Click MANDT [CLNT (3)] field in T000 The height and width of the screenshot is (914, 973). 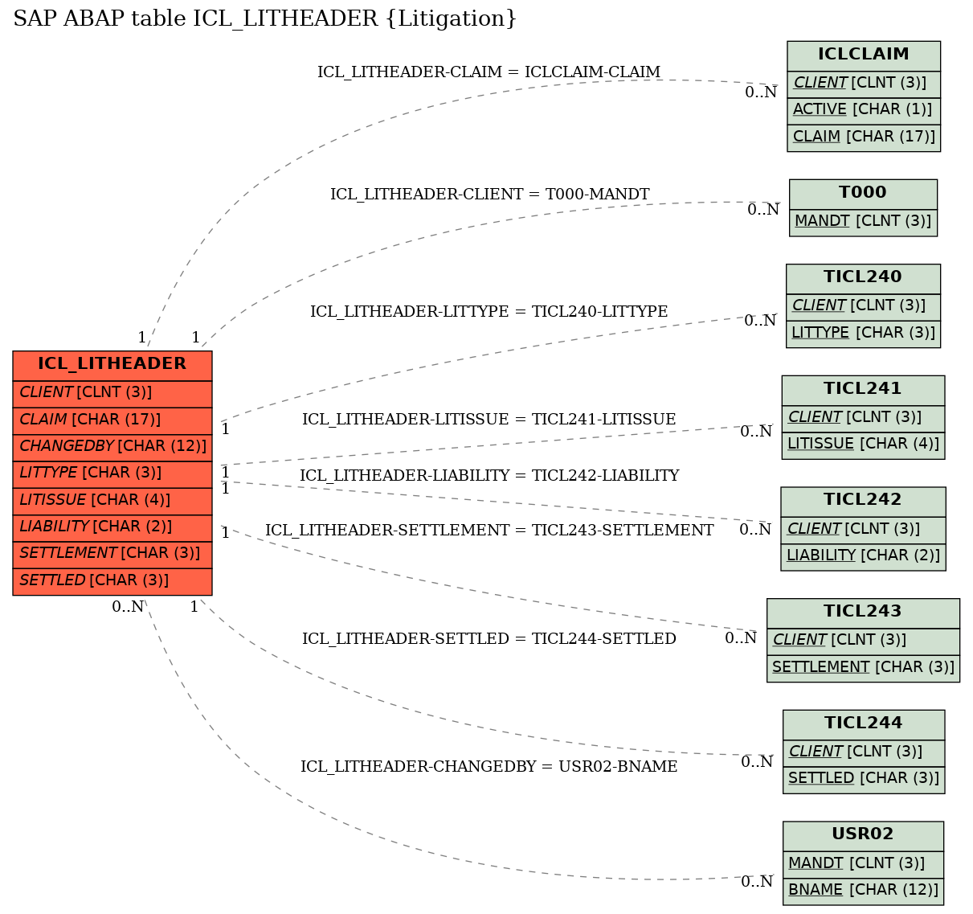[x=864, y=221]
